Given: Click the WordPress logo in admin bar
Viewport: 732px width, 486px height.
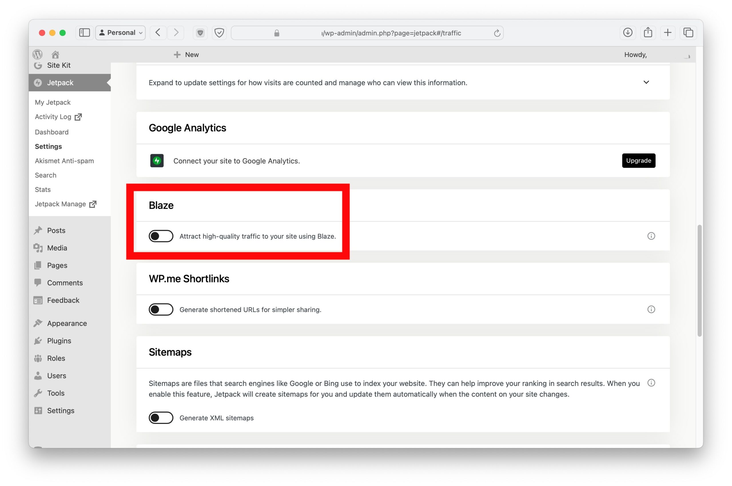Looking at the screenshot, I should pyautogui.click(x=37, y=55).
